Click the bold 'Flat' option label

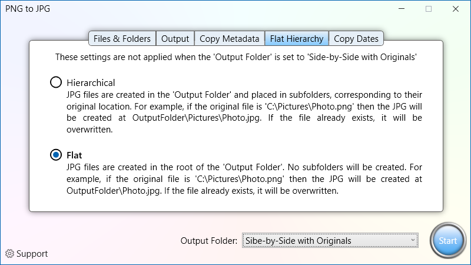(x=74, y=155)
